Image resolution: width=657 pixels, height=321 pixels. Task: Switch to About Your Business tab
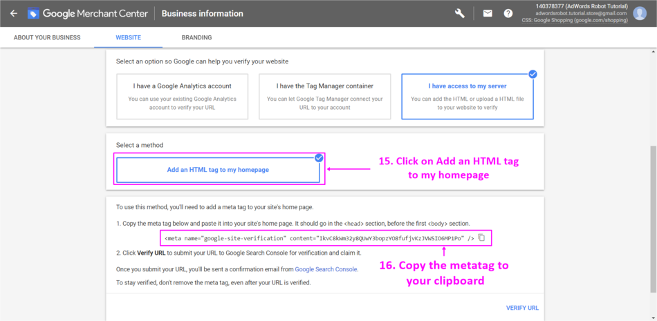[47, 37]
